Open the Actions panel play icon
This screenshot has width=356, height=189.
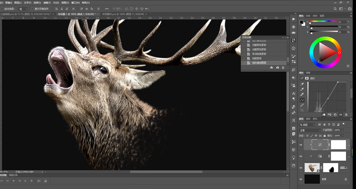(294, 19)
